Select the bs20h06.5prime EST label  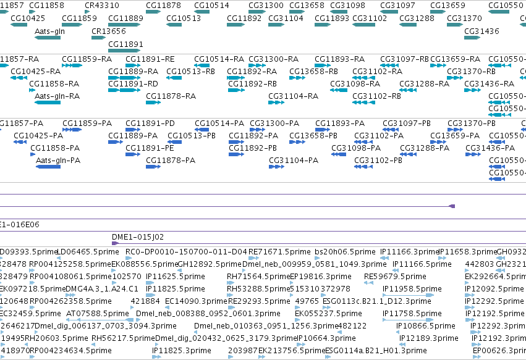[x=345, y=252]
